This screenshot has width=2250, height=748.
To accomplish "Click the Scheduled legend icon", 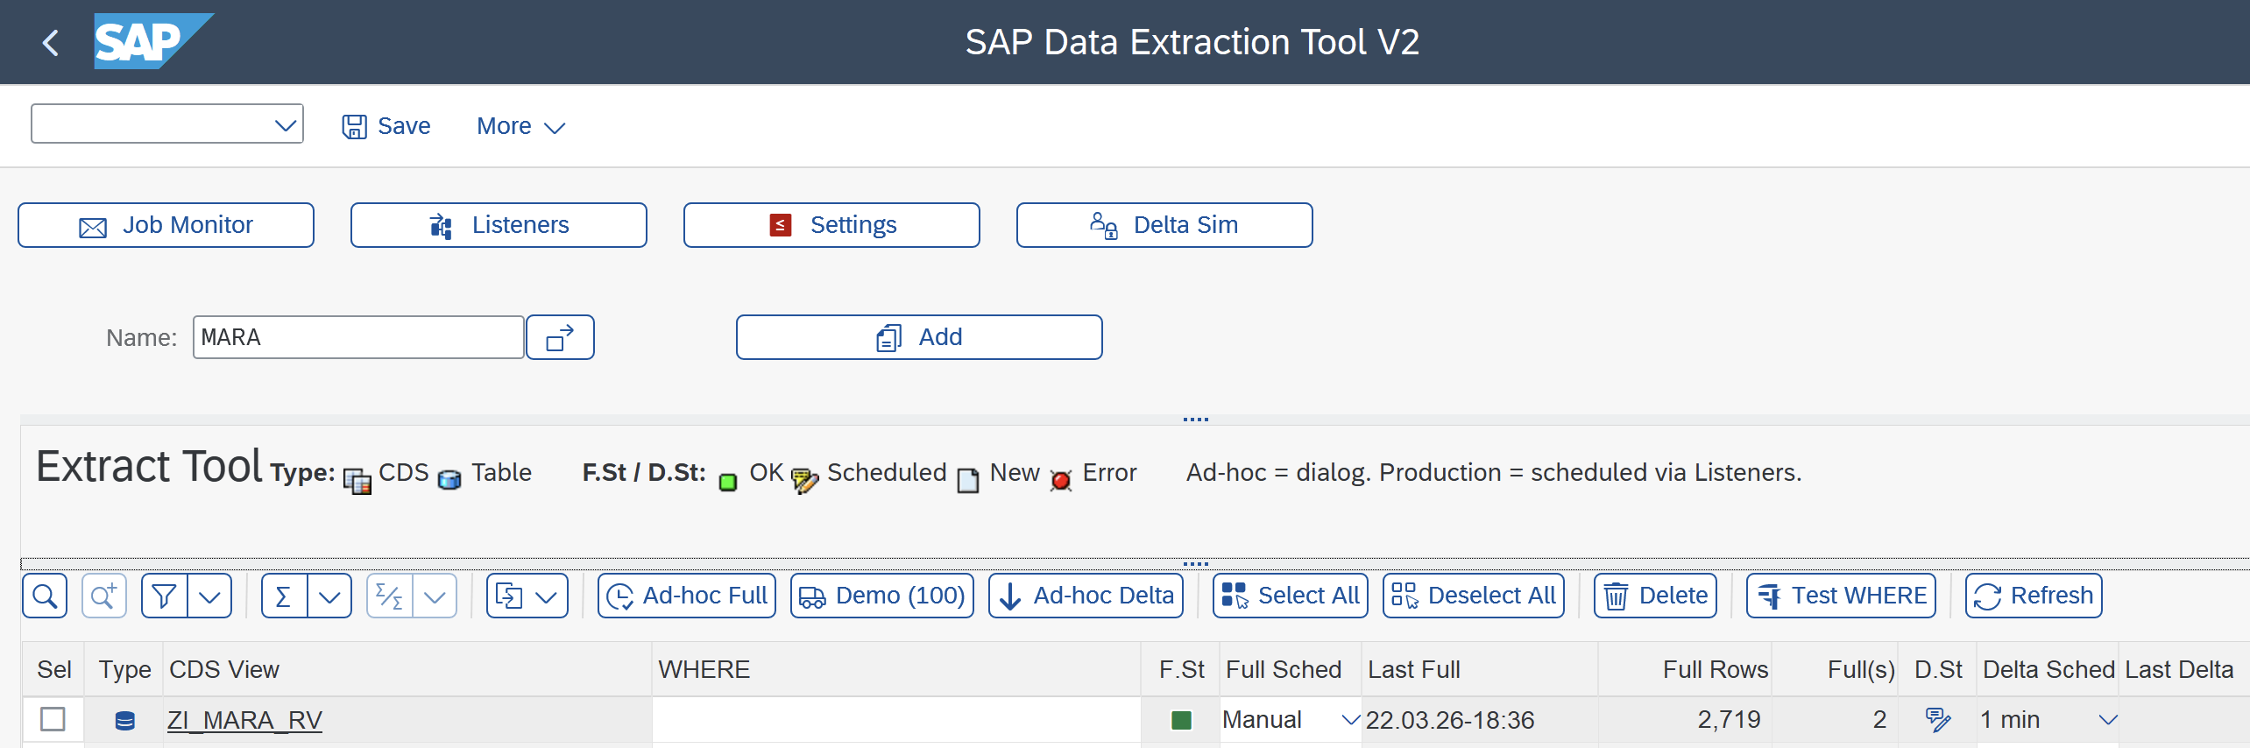I will 803,480.
